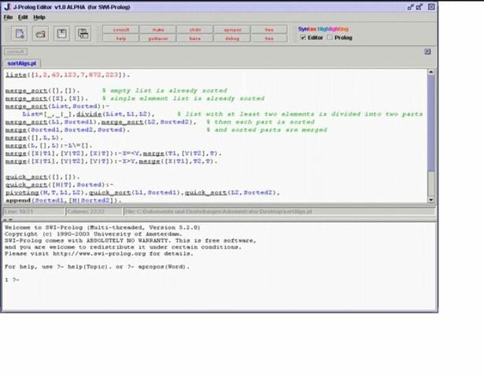484x378 pixels.
Task: Click the save file diskette icon
Action: (x=61, y=34)
